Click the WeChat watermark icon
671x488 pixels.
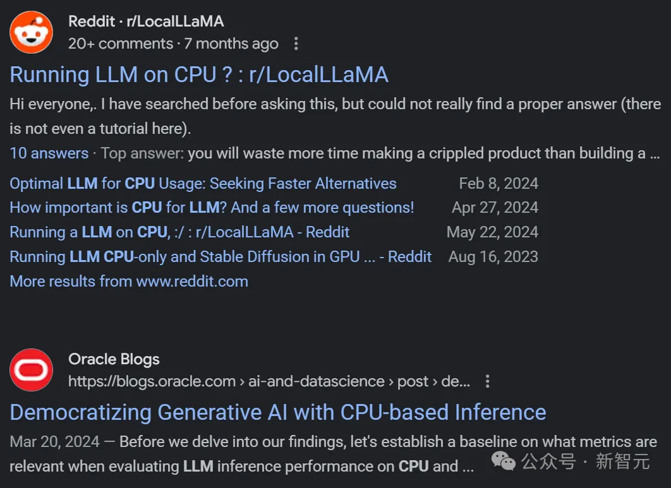click(504, 462)
